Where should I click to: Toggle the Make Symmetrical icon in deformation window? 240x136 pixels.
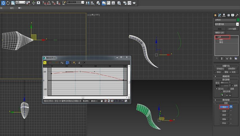click(45, 63)
